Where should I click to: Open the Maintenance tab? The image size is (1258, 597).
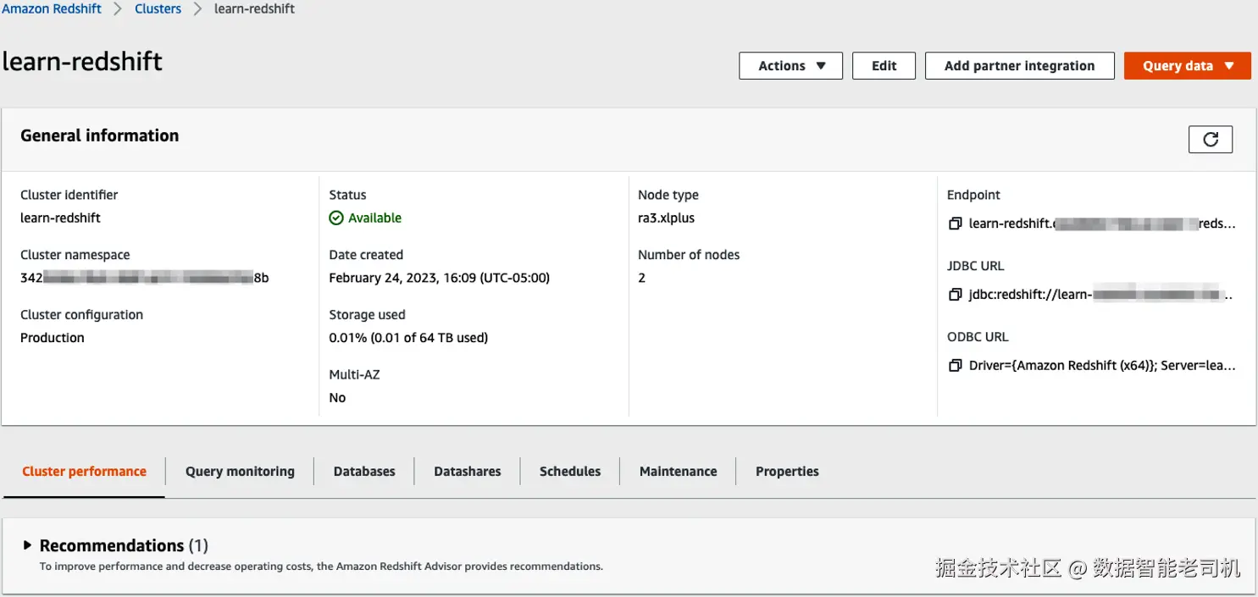point(678,472)
